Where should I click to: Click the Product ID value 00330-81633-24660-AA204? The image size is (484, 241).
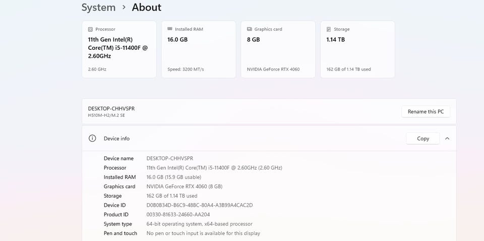(178, 214)
